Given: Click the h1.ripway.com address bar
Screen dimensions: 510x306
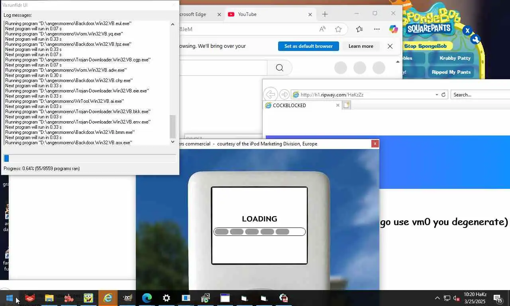Looking at the screenshot, I should tap(363, 94).
